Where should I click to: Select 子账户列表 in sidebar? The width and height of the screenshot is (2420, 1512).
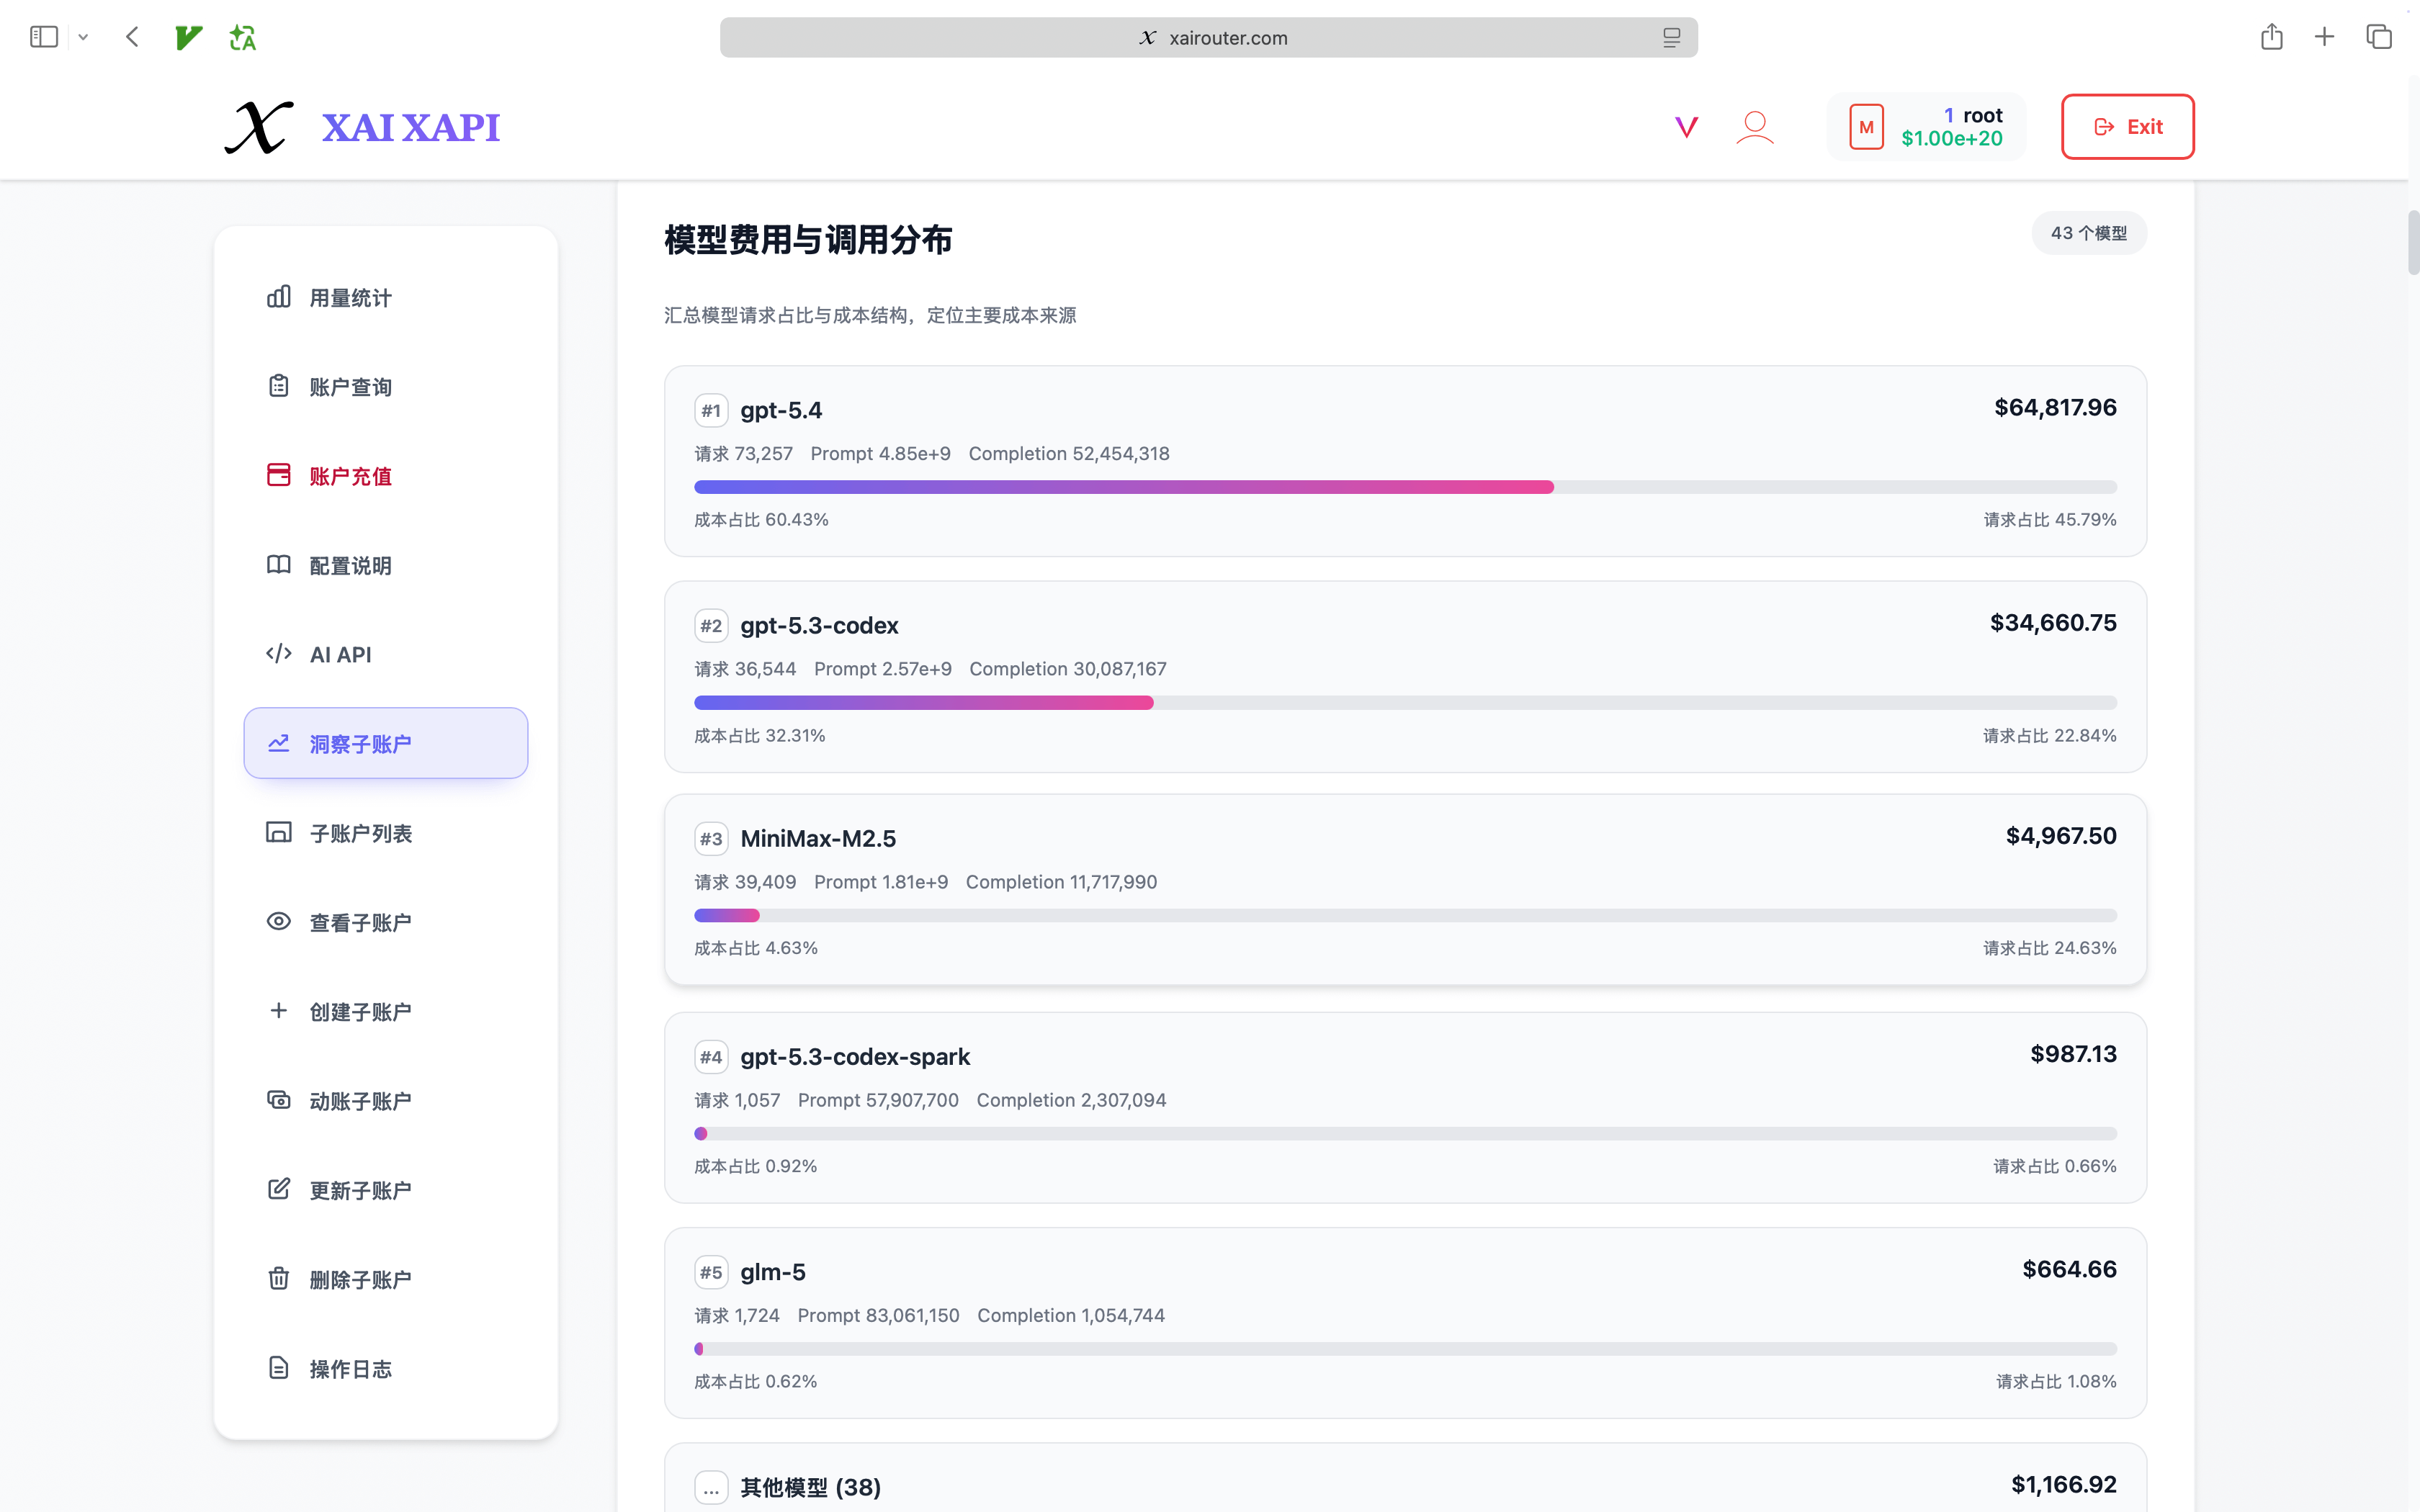pos(360,833)
